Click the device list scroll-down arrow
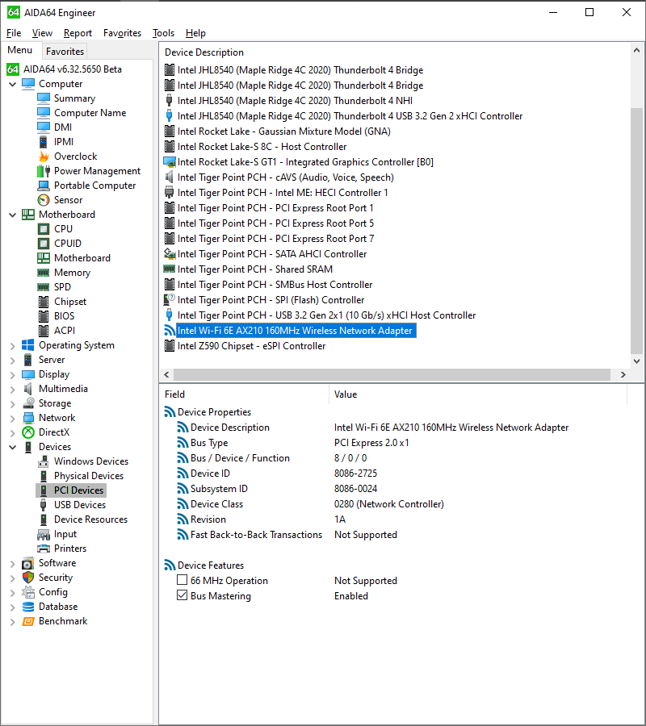This screenshot has height=726, width=646. point(637,361)
